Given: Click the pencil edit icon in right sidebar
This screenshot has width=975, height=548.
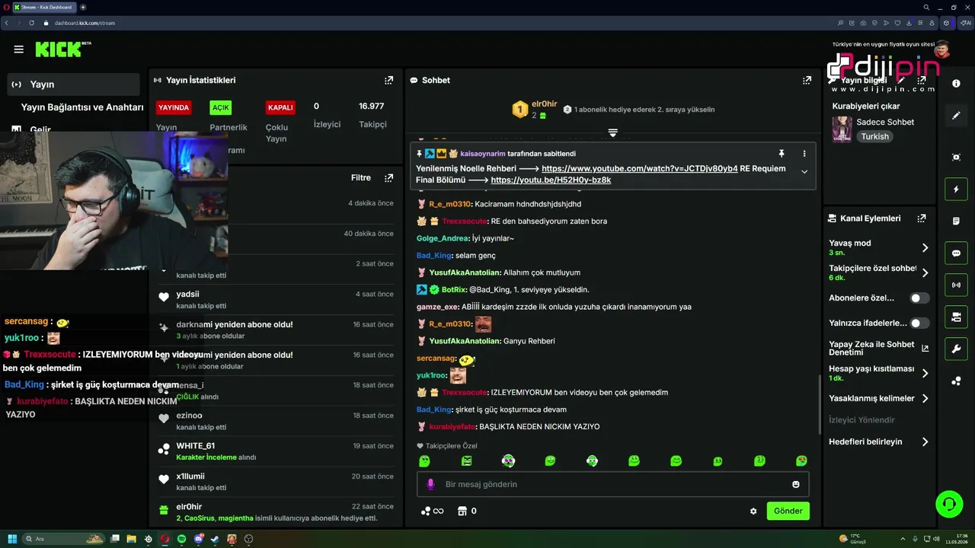Looking at the screenshot, I should 956,116.
